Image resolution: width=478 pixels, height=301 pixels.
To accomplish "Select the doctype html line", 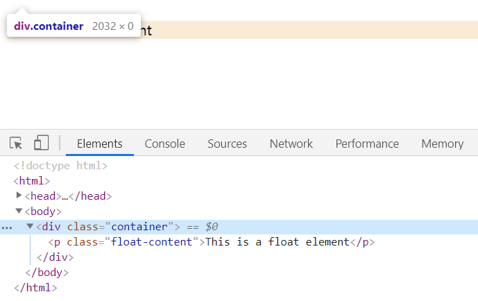I will coord(60,166).
